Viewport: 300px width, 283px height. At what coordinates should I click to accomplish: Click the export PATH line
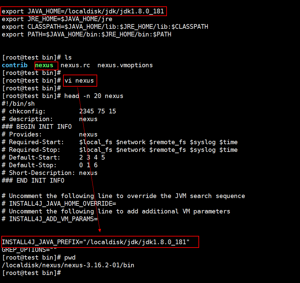(x=86, y=34)
